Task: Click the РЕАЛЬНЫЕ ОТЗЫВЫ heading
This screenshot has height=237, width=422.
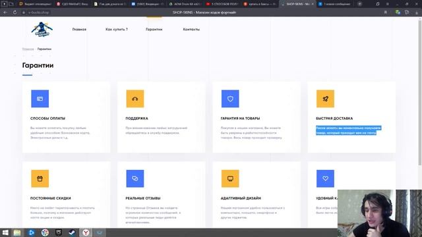Action: point(143,198)
